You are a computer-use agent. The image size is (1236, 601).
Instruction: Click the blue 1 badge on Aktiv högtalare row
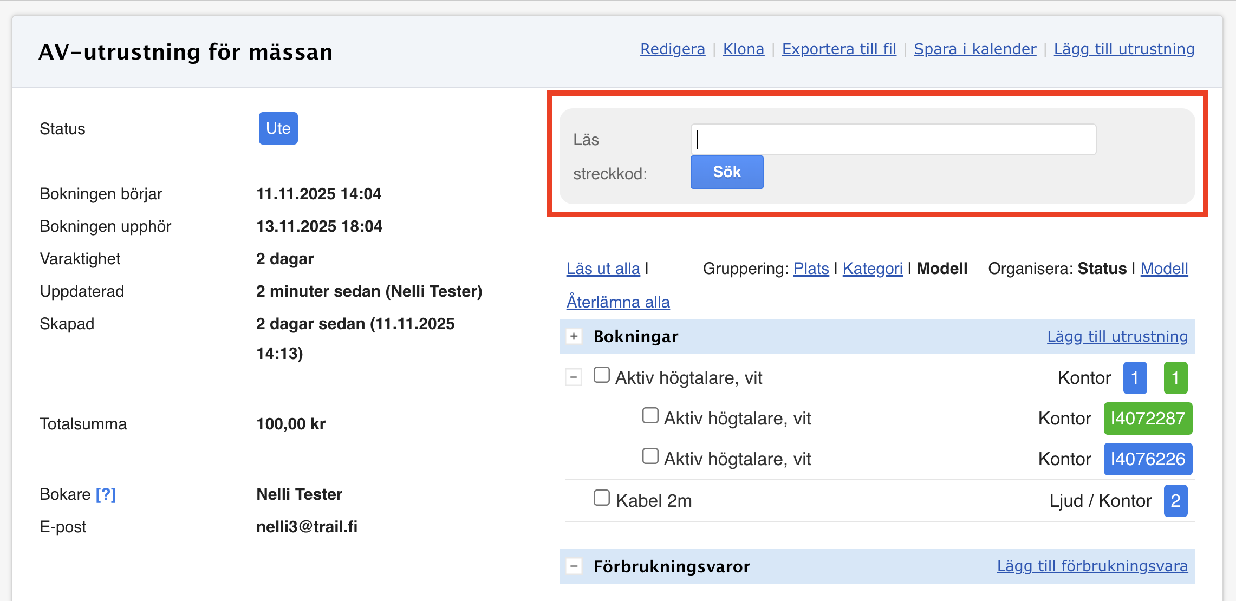[x=1134, y=378]
